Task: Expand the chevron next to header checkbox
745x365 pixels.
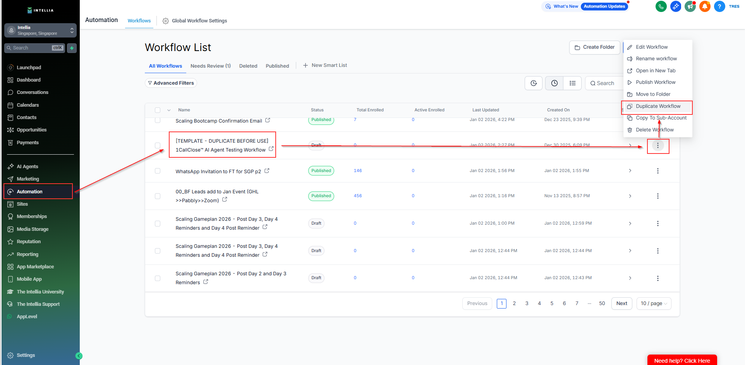Action: pos(169,110)
